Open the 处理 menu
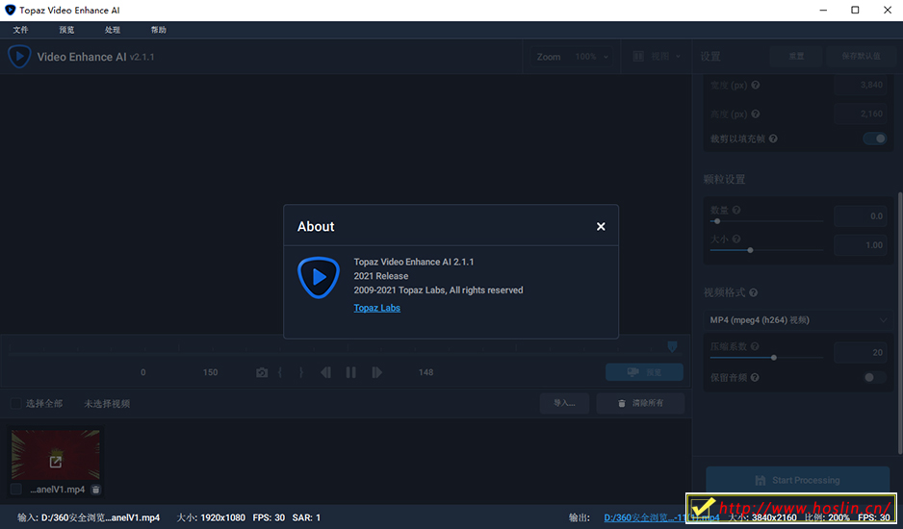 click(113, 30)
